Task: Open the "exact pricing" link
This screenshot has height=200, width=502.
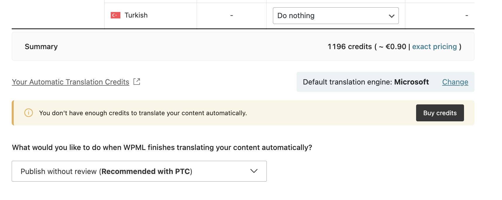Action: pos(434,47)
